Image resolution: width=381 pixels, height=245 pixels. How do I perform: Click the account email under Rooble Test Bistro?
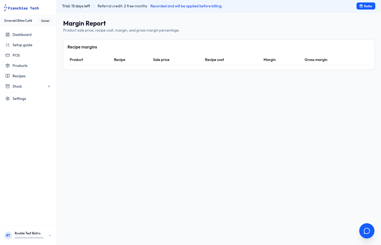point(30,238)
